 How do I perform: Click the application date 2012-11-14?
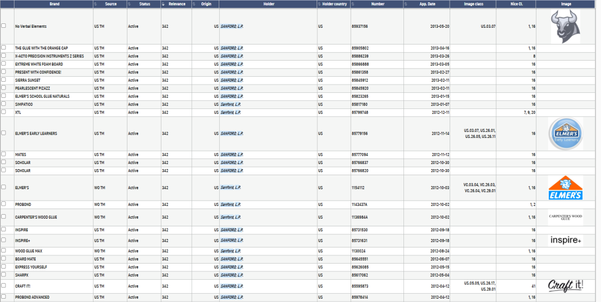click(x=440, y=133)
